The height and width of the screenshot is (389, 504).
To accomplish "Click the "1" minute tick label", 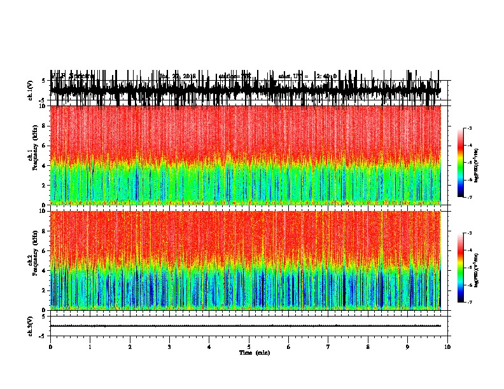I will pos(90,347).
